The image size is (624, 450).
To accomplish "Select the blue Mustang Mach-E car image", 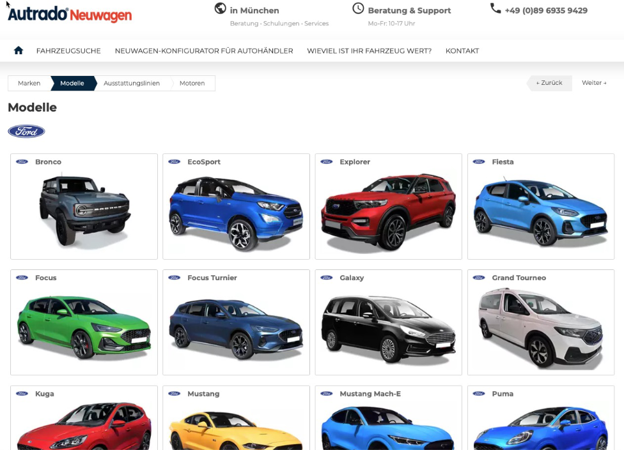I will coord(389,428).
